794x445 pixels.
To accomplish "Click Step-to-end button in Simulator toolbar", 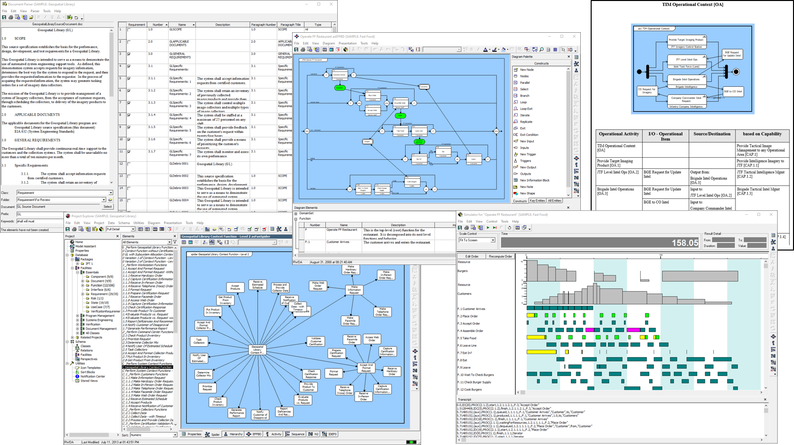I will point(494,228).
